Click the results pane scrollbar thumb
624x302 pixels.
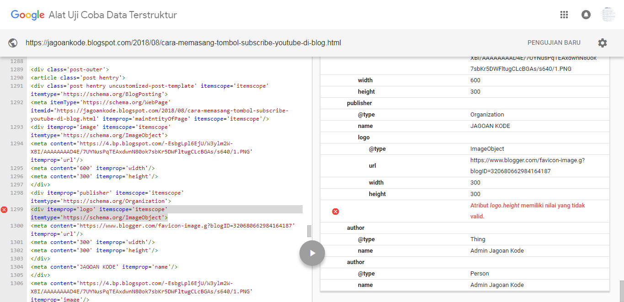tap(621, 291)
